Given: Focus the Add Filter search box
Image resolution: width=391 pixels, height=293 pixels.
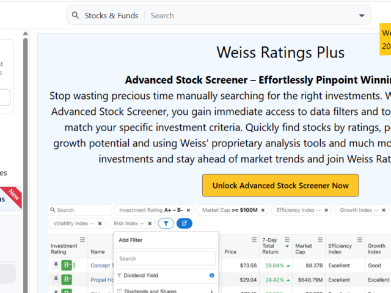Looking at the screenshot, I should (x=166, y=258).
